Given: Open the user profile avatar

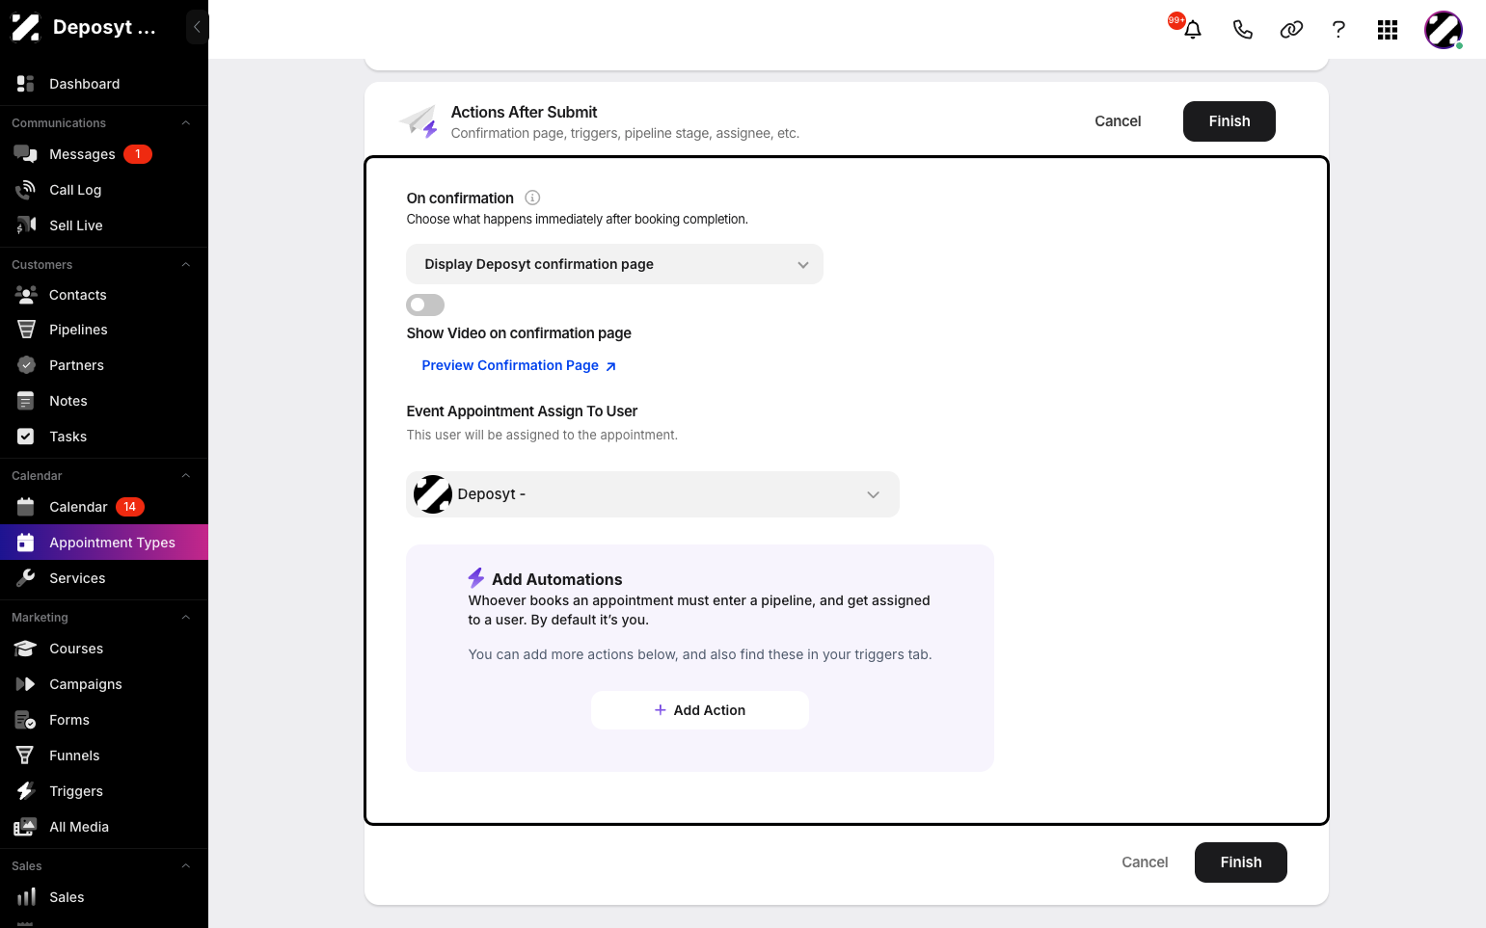Looking at the screenshot, I should point(1444,30).
